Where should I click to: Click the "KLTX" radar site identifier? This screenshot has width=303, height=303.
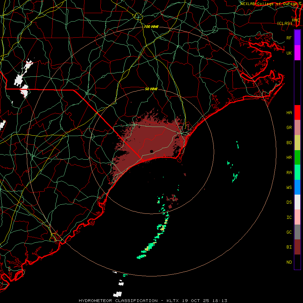tap(173, 301)
